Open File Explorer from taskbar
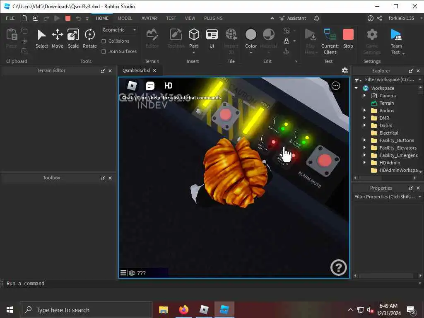Screen dimensions: 424x318 (x=163, y=310)
